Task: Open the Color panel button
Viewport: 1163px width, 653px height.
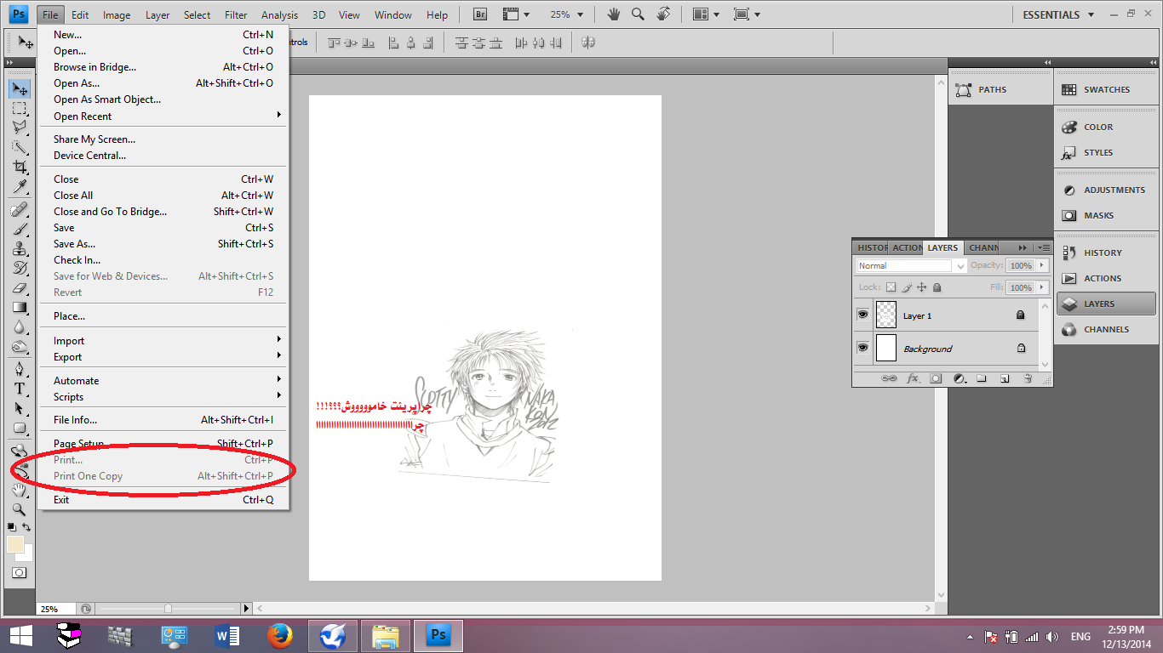Action: click(x=1106, y=127)
